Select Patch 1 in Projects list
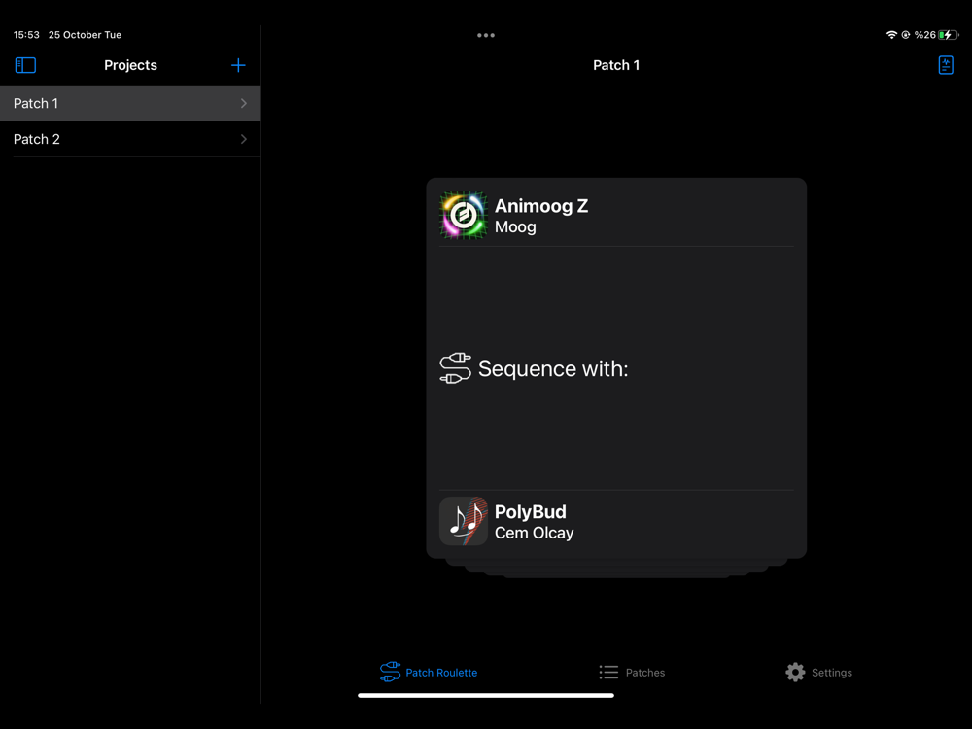The width and height of the screenshot is (972, 729). [130, 104]
